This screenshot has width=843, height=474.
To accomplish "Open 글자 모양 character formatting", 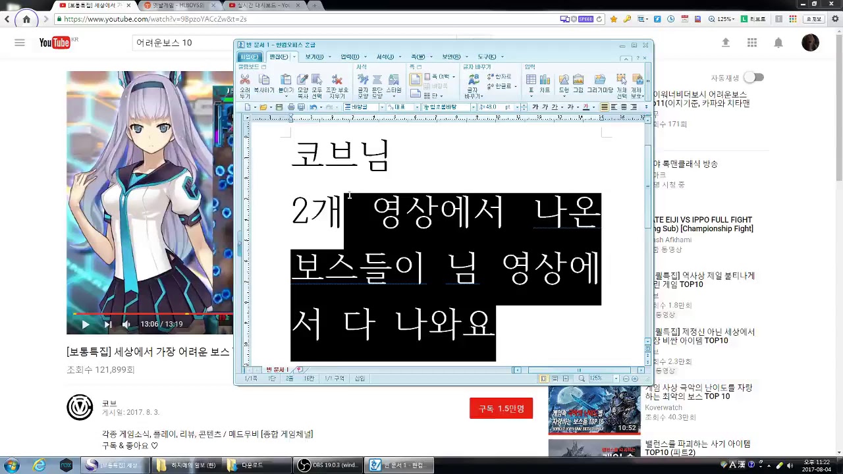I will click(363, 84).
